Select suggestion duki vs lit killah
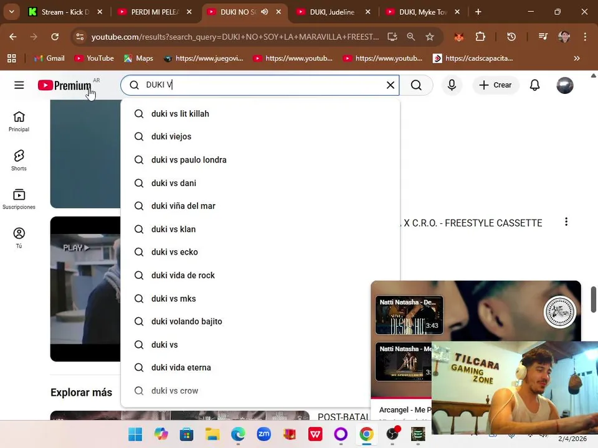Viewport: 598px width, 448px height. [x=260, y=113]
